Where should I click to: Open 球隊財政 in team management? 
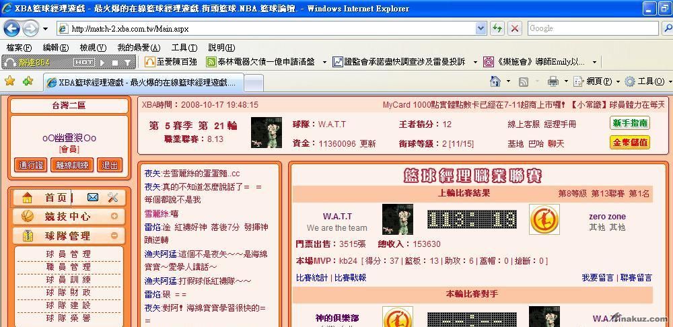click(69, 293)
